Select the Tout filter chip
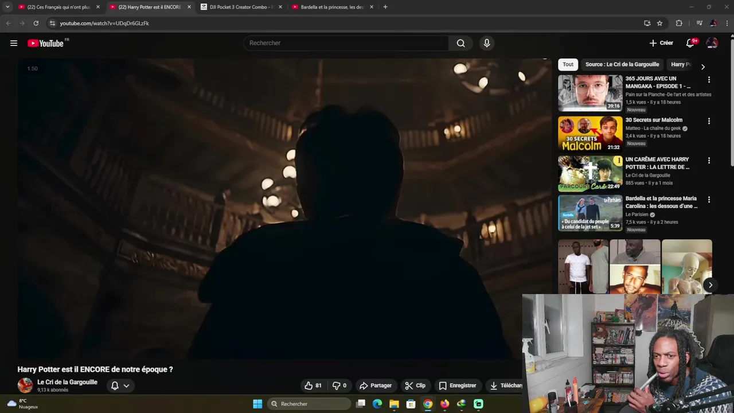This screenshot has width=734, height=413. 568,64
